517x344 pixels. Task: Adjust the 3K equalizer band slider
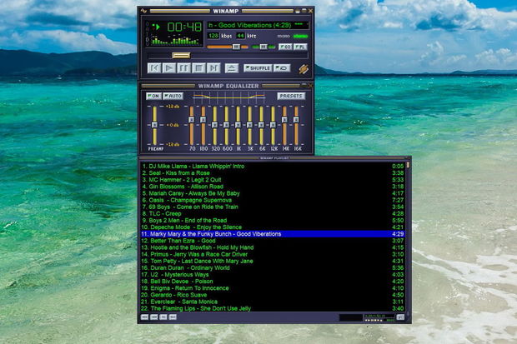pos(249,125)
